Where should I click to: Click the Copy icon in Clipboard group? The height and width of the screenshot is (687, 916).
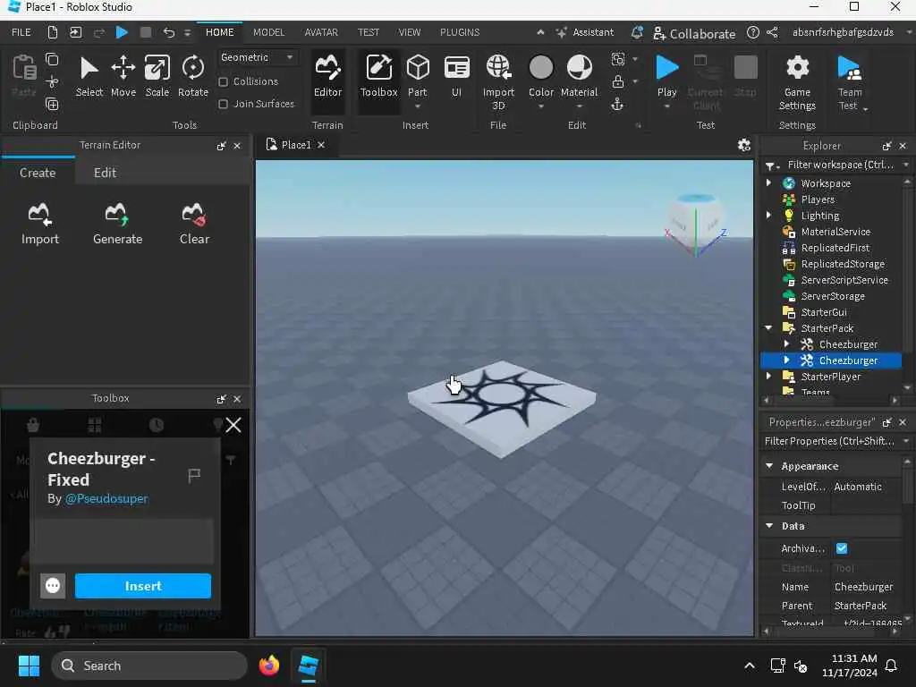52,59
